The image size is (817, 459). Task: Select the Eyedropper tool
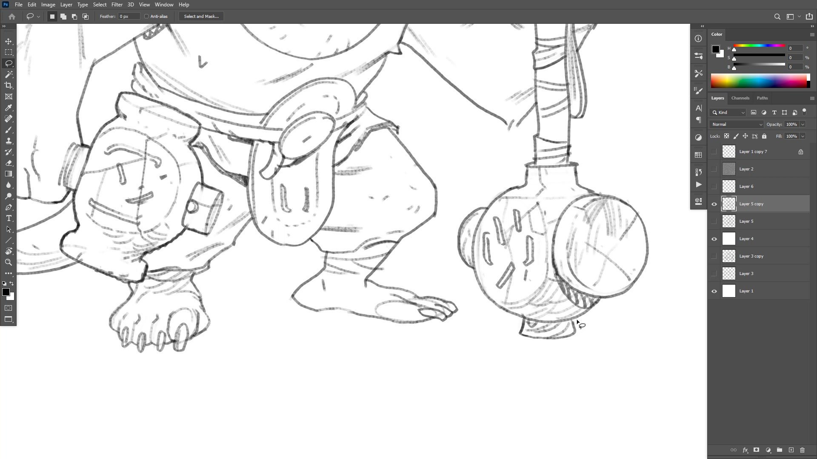(9, 108)
